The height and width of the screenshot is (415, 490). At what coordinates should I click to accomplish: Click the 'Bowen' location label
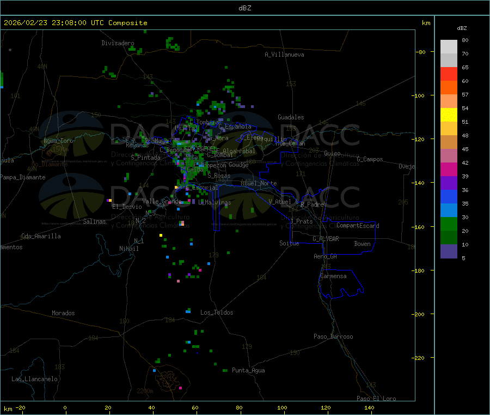click(x=363, y=244)
